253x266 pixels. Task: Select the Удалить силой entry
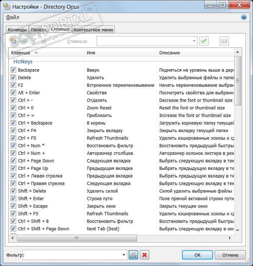click(x=102, y=191)
